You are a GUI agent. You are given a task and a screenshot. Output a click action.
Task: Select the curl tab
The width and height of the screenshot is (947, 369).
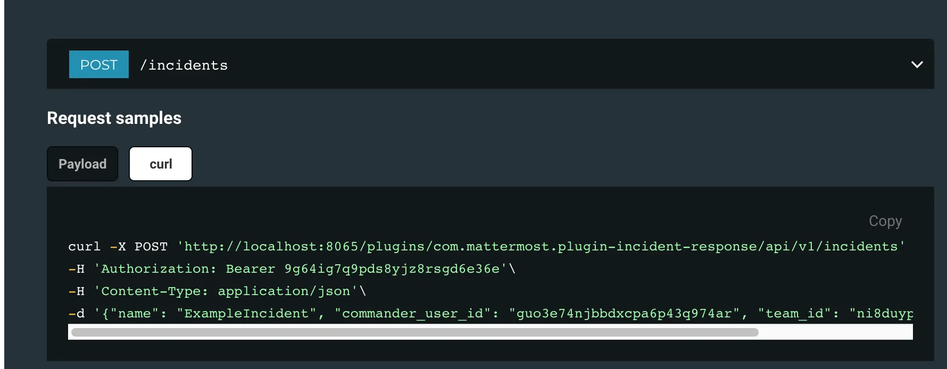pos(161,164)
